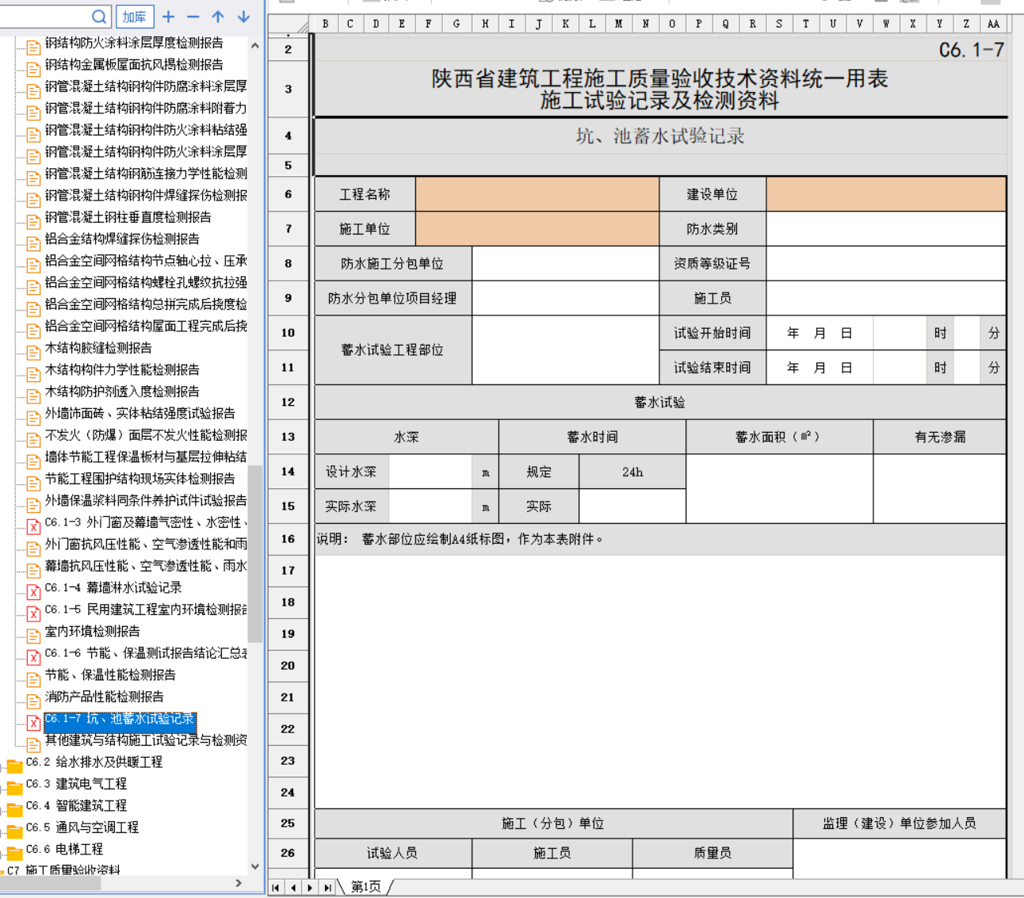Click the 建设单位 orange input cell

885,194
